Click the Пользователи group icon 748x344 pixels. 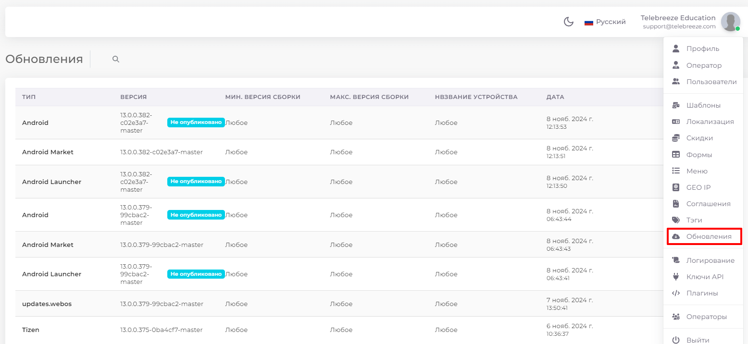676,82
